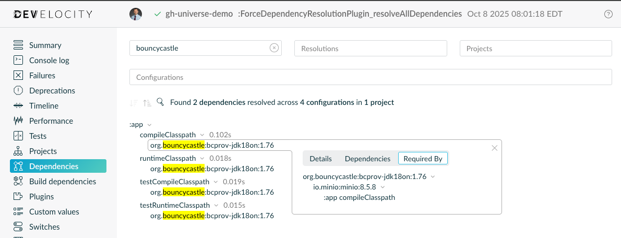The image size is (621, 238).
Task: Open the Failures section
Action: [x=42, y=76]
